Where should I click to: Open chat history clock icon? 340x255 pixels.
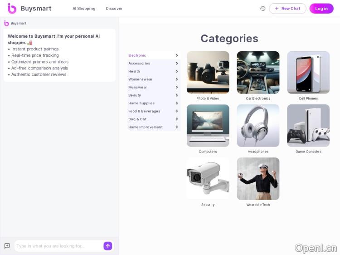tap(262, 9)
